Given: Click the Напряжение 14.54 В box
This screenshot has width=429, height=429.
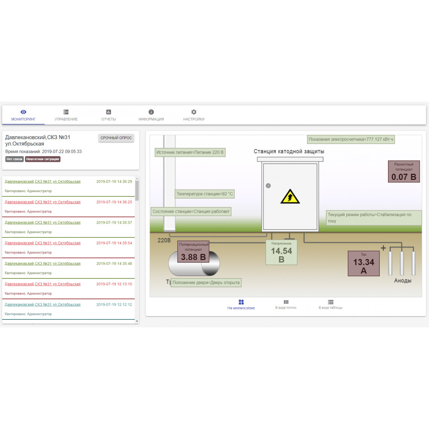Looking at the screenshot, I should click(x=281, y=253).
